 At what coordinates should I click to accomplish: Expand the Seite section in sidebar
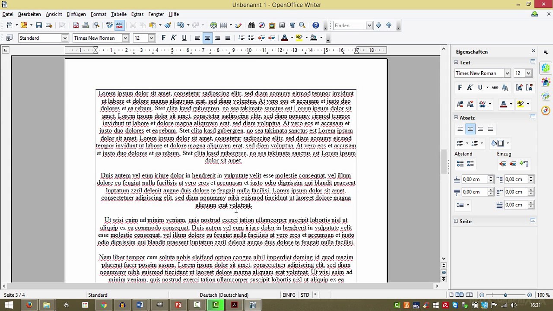pyautogui.click(x=456, y=221)
